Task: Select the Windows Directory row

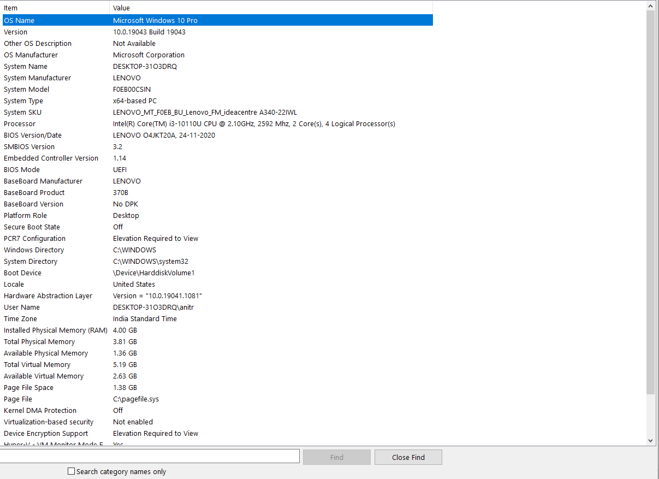Action: (217, 250)
